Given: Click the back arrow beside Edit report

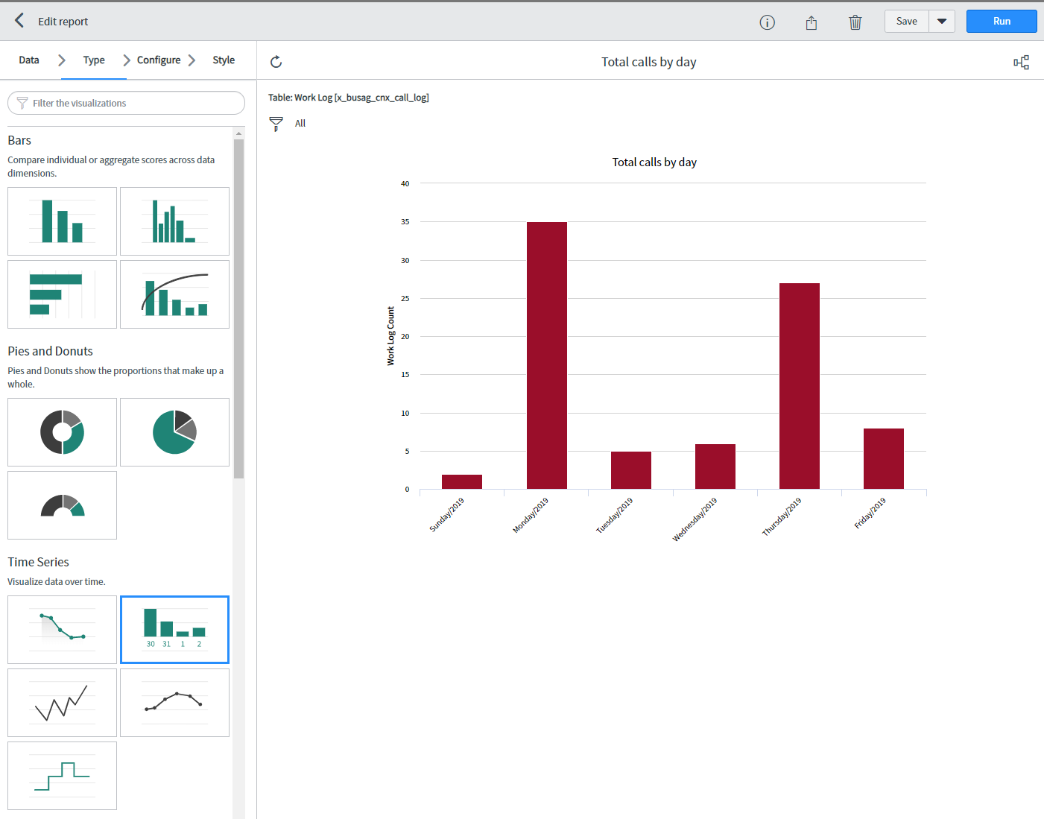Looking at the screenshot, I should [19, 21].
